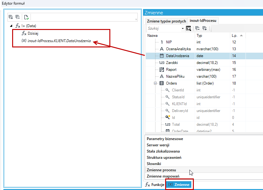Click the text type icon beside NazwaPliku

(x=162, y=76)
